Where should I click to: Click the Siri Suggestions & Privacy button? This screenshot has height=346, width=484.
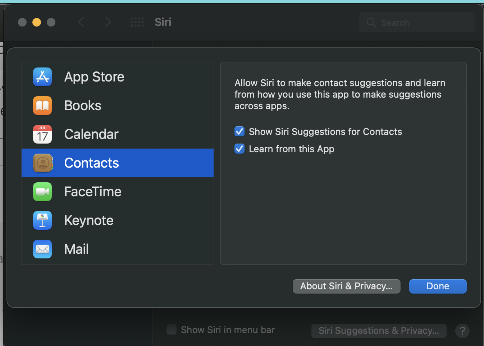click(379, 331)
